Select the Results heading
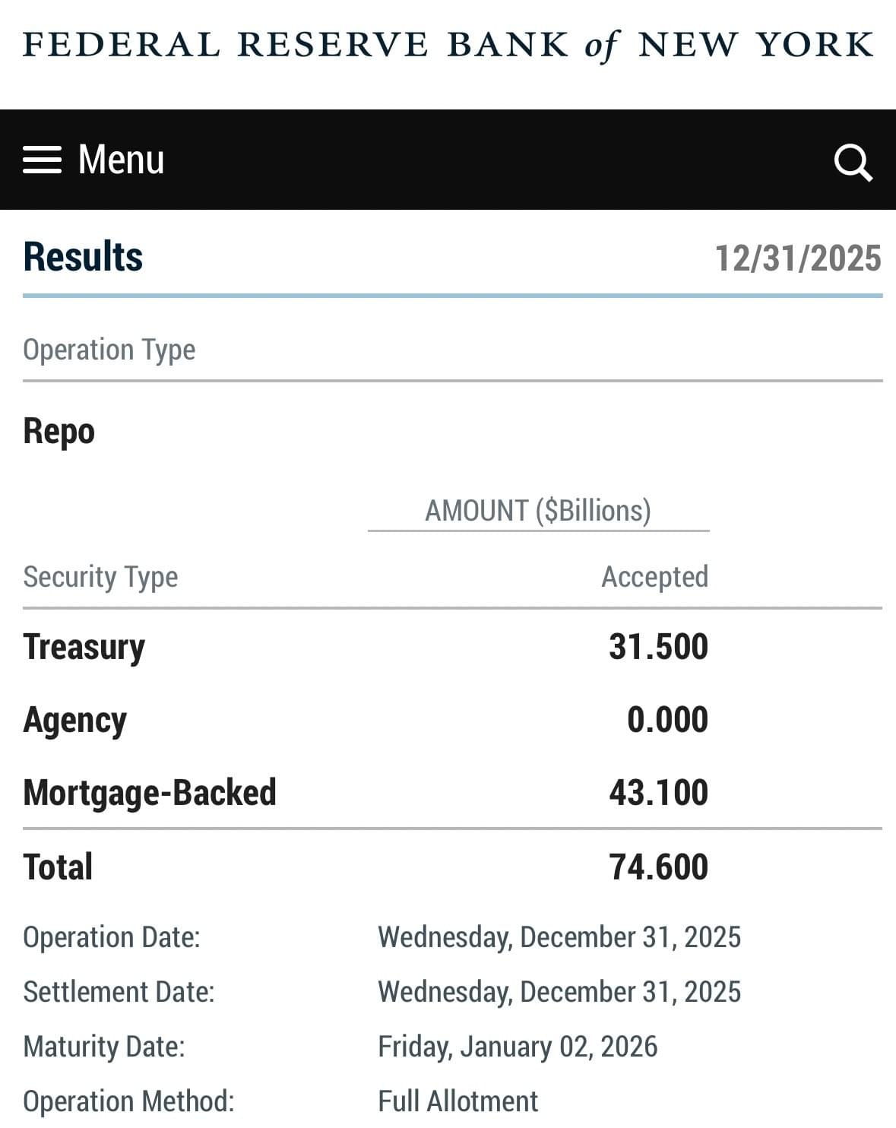896x1128 pixels. [83, 257]
